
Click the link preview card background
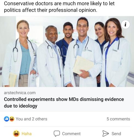67,99
